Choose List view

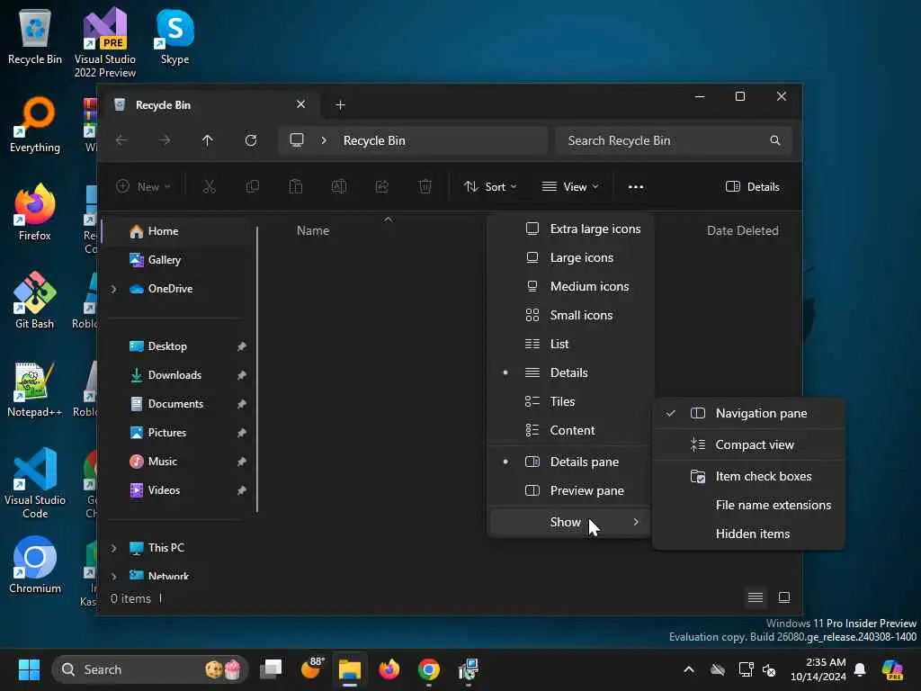(x=570, y=344)
